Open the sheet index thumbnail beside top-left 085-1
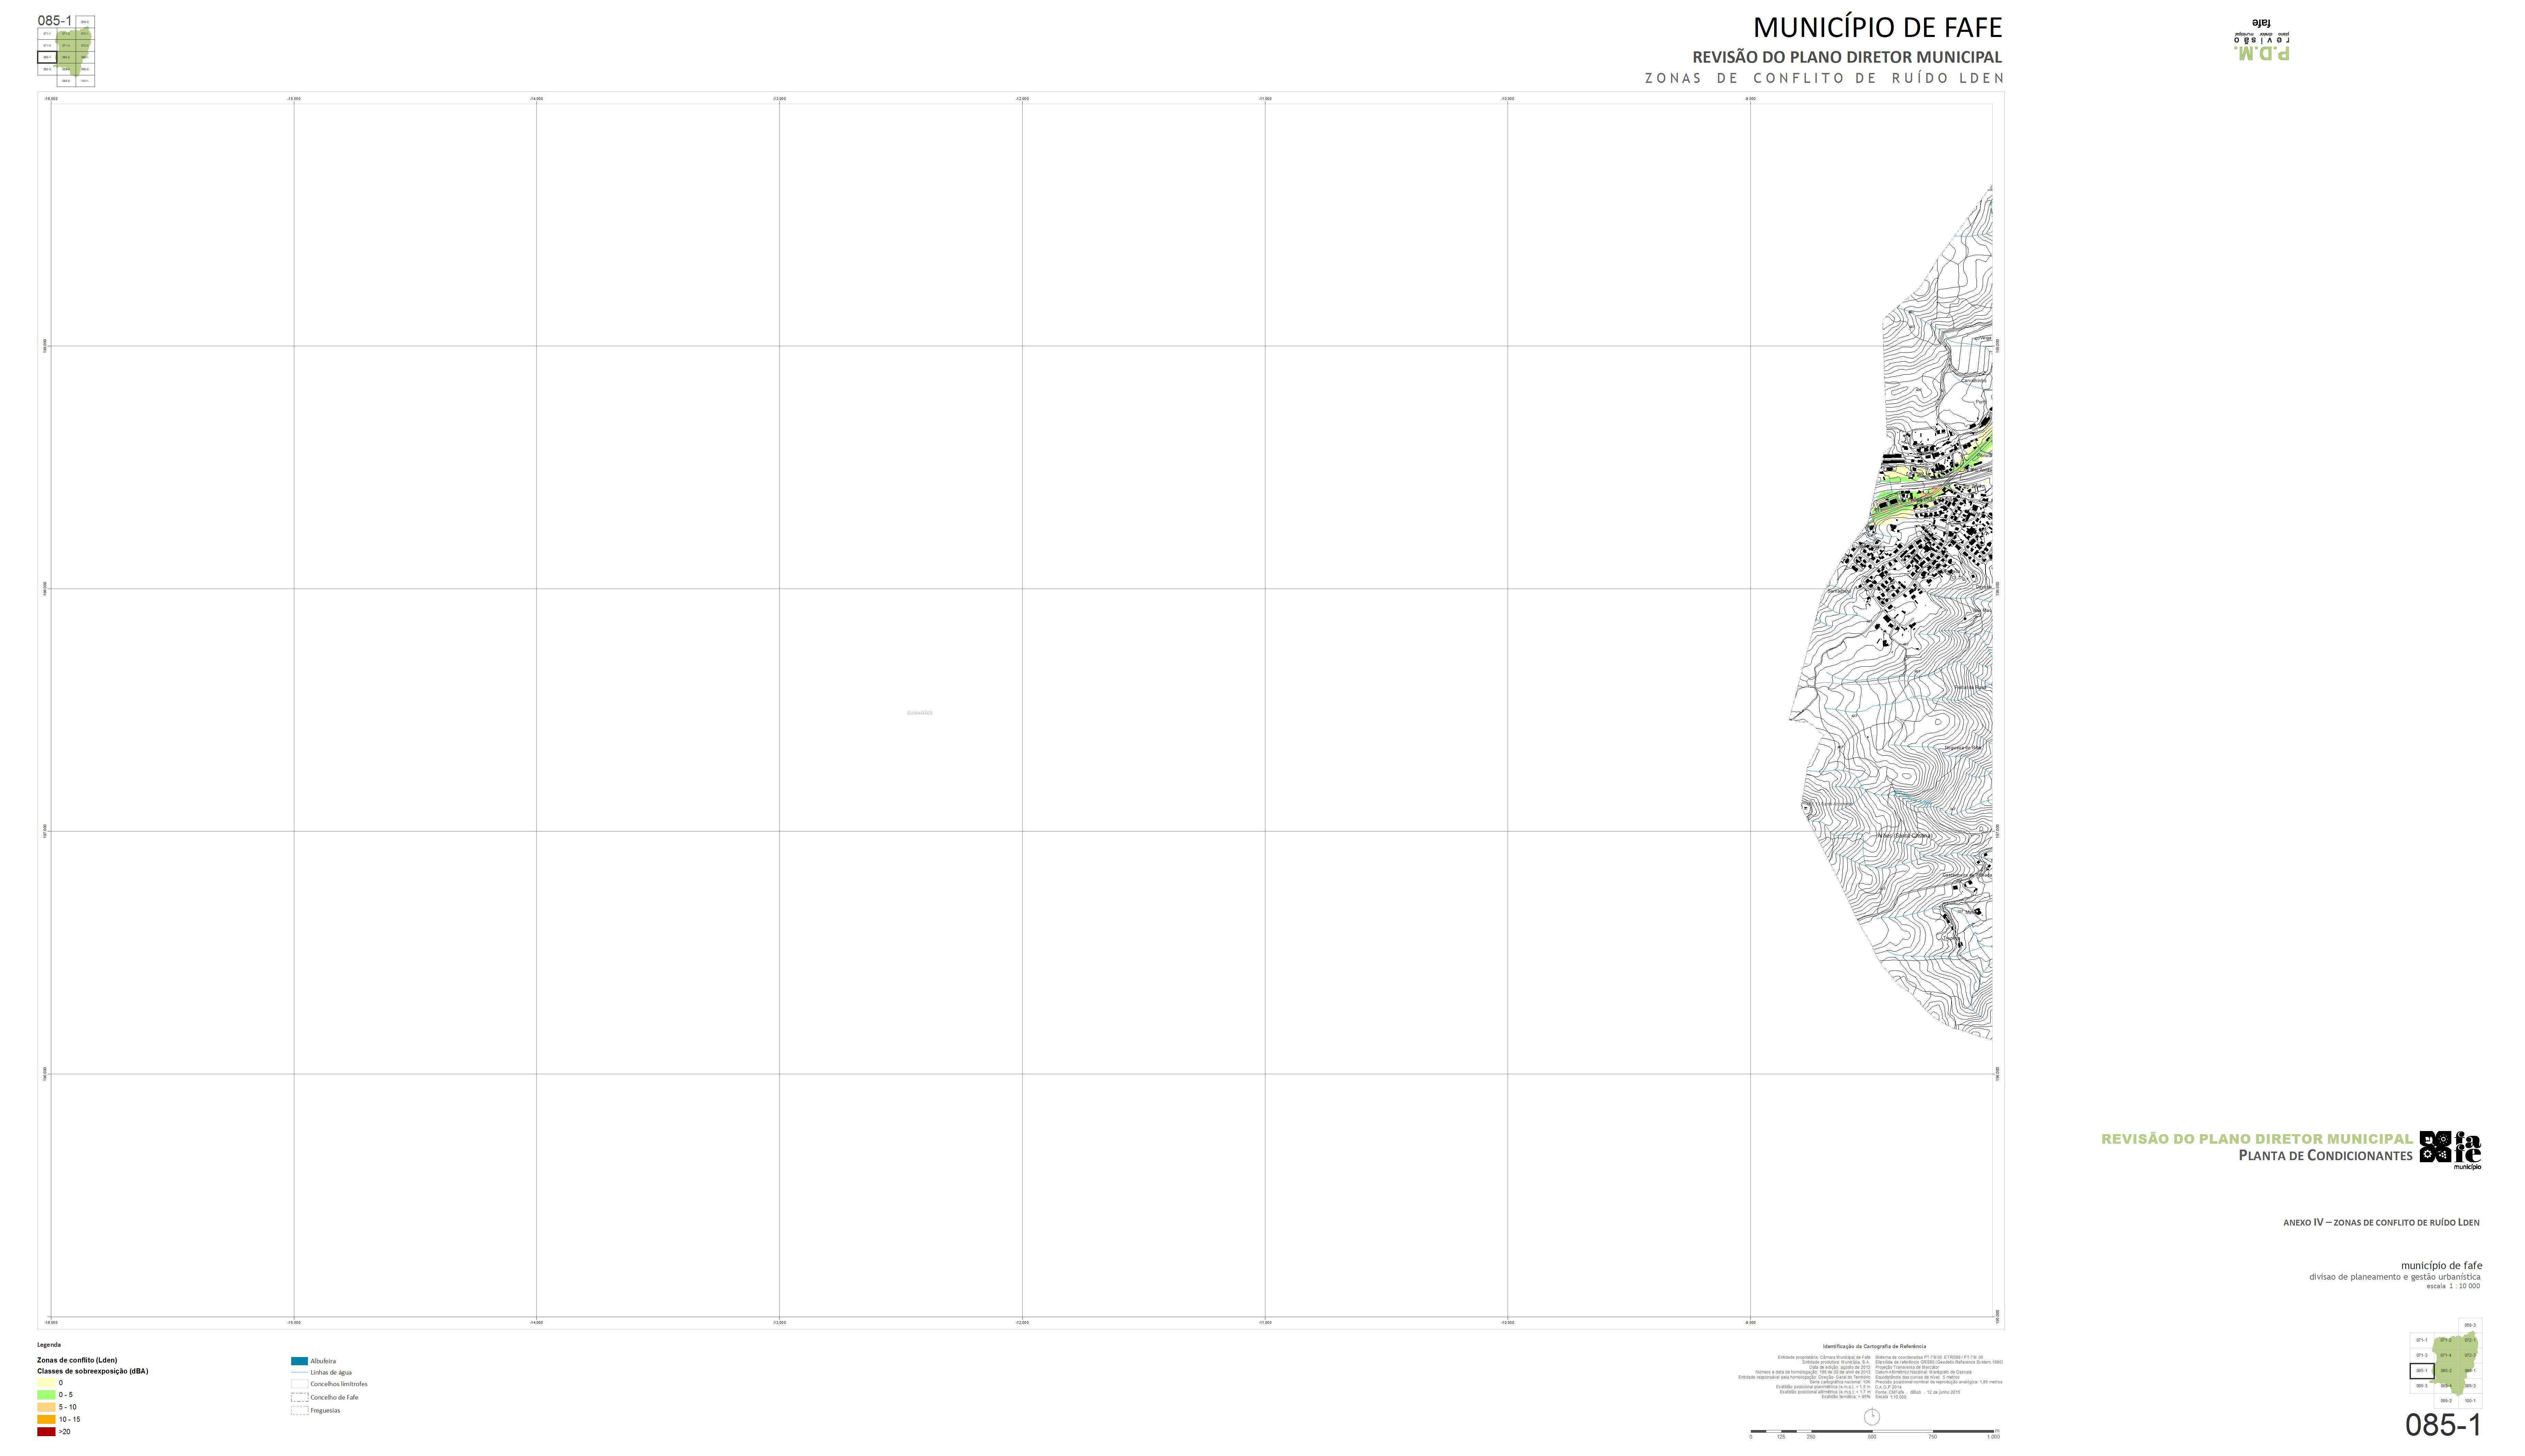 (66, 51)
